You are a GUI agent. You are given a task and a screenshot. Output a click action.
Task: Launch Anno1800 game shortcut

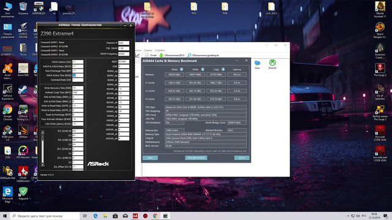pyautogui.click(x=23, y=70)
